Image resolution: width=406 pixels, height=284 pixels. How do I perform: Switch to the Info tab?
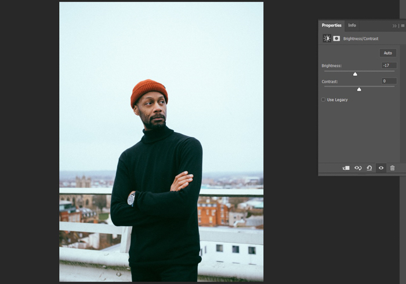point(352,25)
